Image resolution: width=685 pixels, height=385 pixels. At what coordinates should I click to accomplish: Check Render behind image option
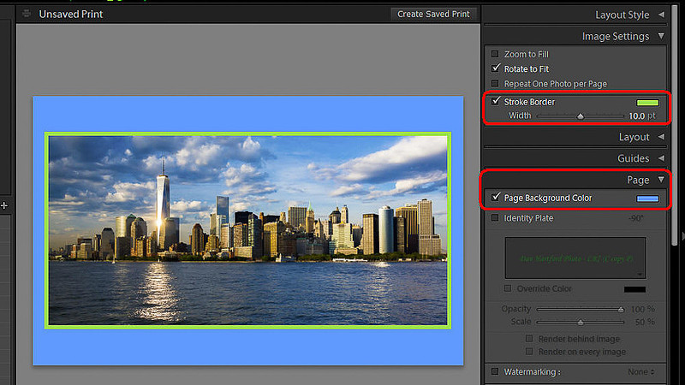coord(529,338)
